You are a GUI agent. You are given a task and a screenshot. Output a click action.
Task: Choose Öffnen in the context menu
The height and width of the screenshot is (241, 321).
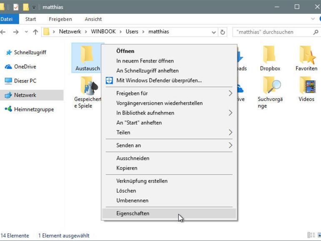tap(169, 51)
